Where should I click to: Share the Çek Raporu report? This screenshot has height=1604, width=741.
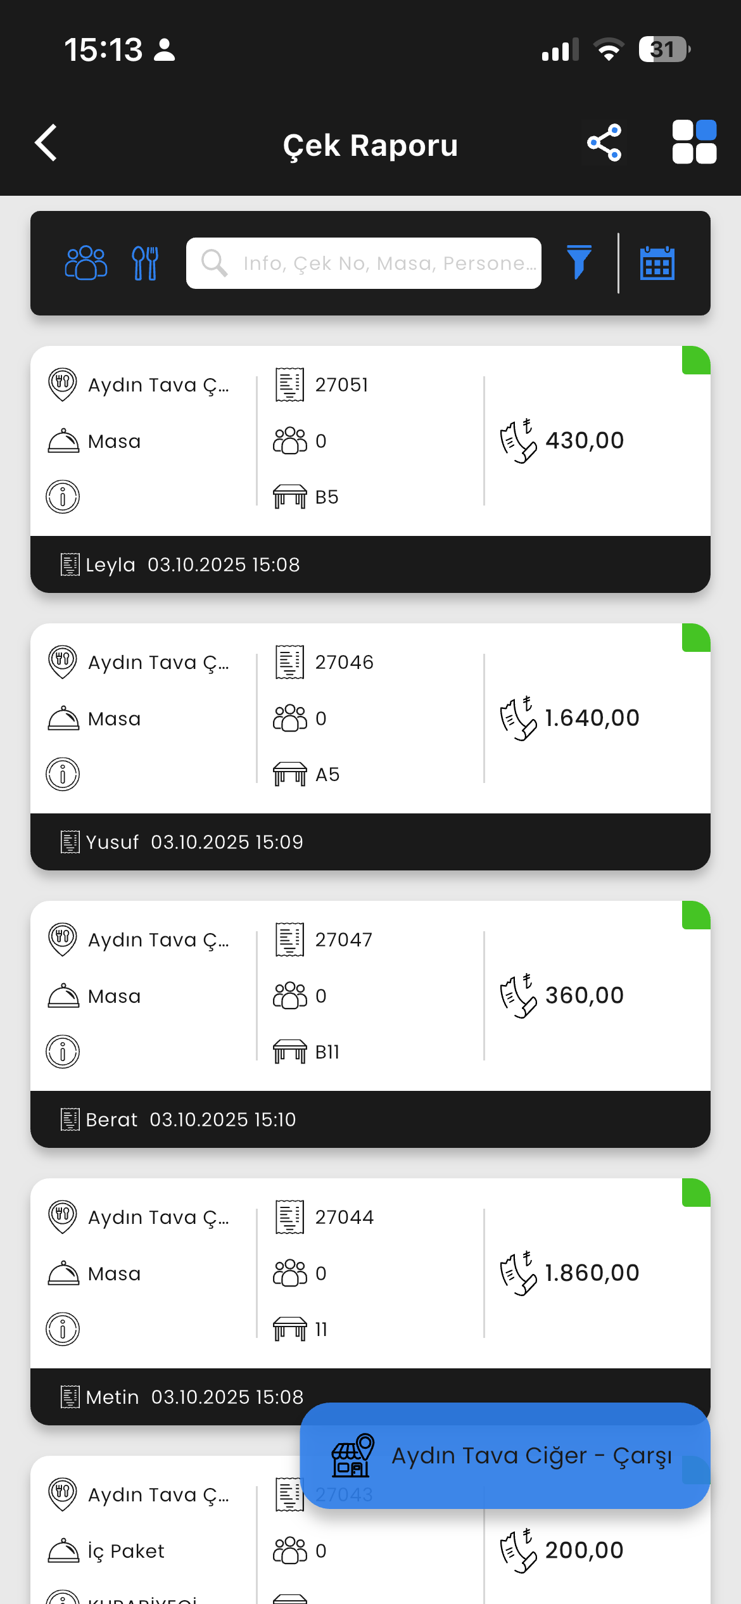(604, 143)
